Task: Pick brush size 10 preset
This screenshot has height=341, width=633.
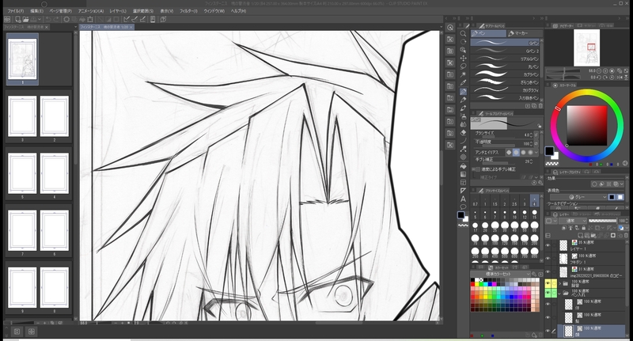Action: 515,214
